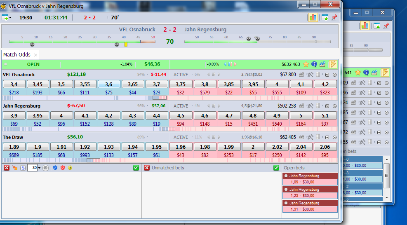Click the orange arrow icon in bets toolbar
The height and width of the screenshot is (225, 407).
pos(15,168)
